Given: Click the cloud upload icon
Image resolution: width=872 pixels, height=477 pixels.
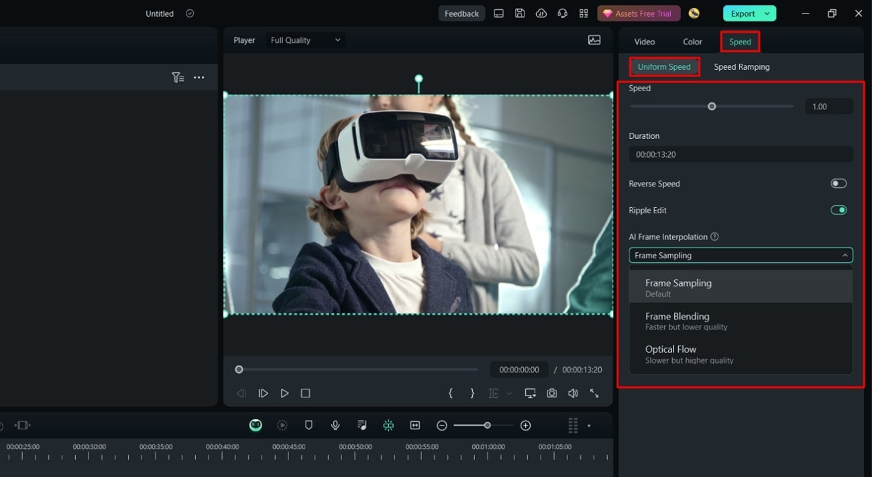Looking at the screenshot, I should click(541, 13).
